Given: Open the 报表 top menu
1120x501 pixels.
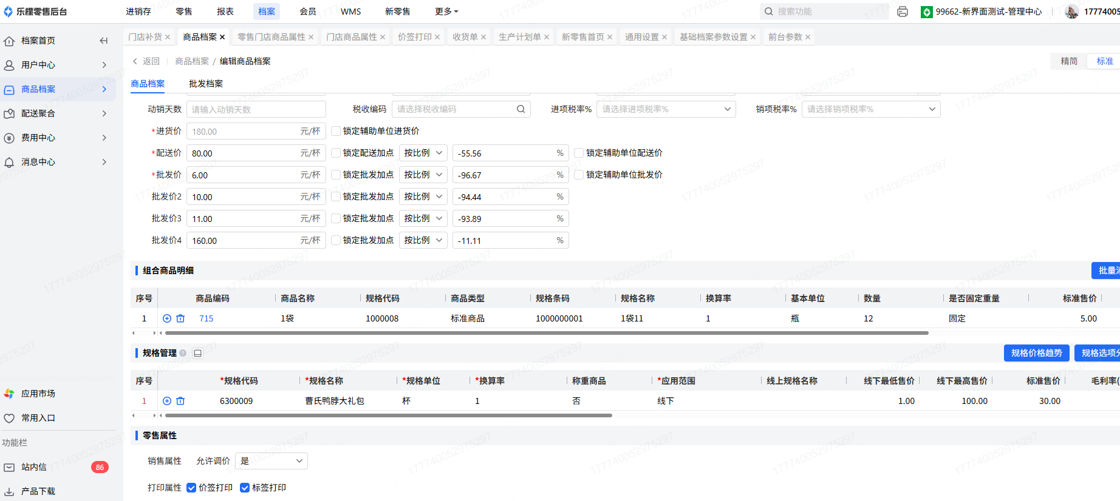Looking at the screenshot, I should [x=225, y=12].
